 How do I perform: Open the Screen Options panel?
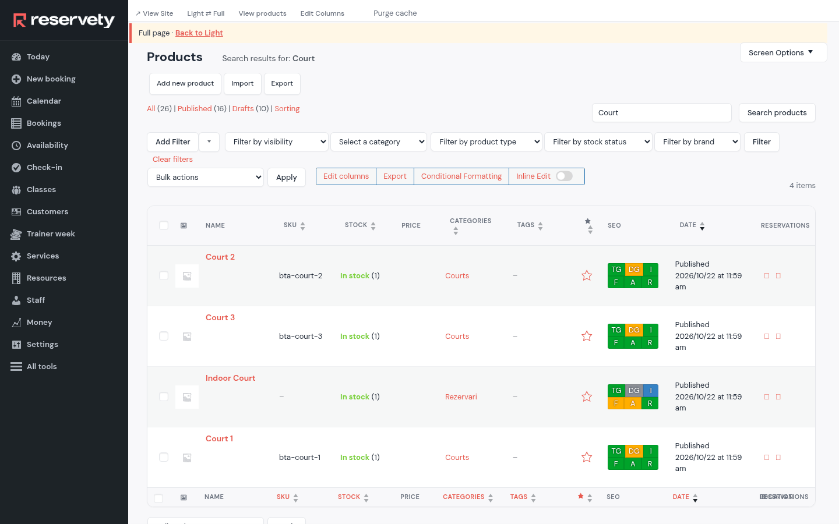tap(783, 52)
